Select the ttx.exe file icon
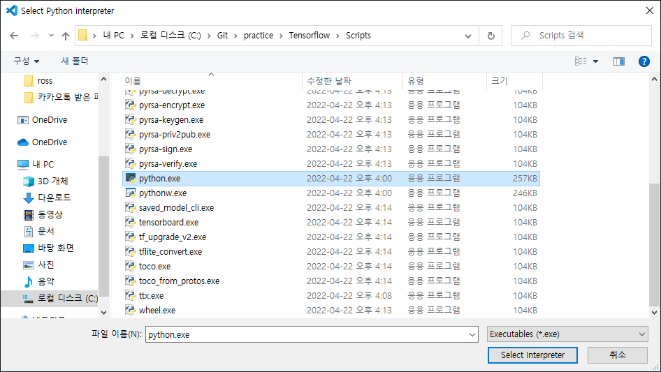The height and width of the screenshot is (372, 661). [x=131, y=295]
